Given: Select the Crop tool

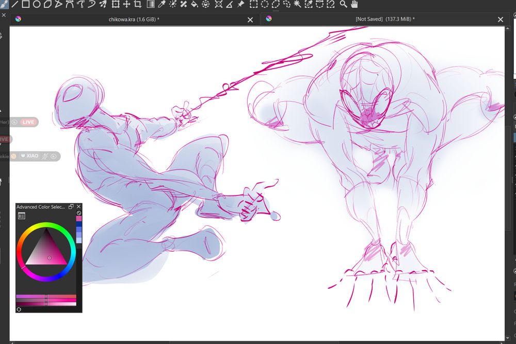Looking at the screenshot, I should [x=138, y=4].
